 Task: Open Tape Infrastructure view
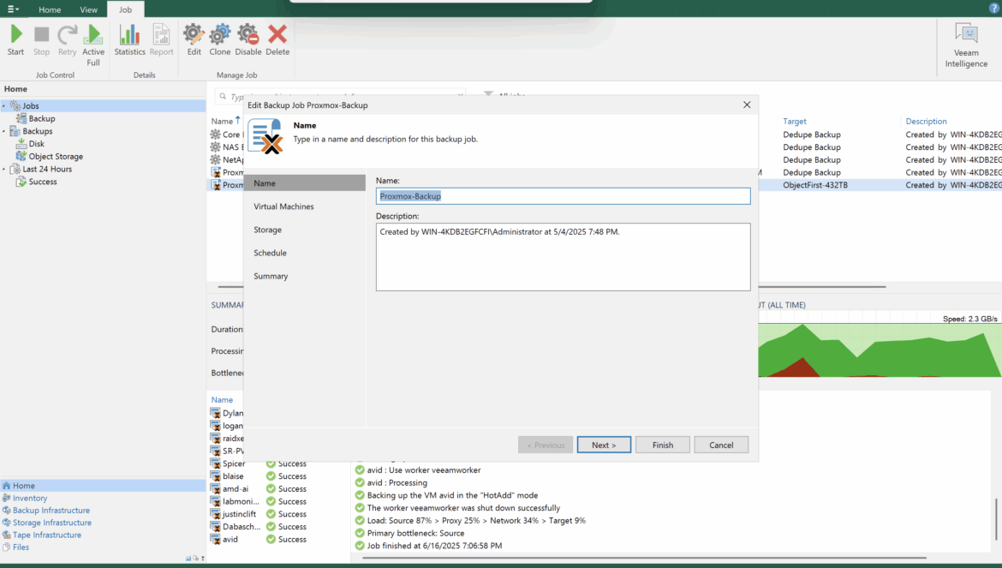(46, 535)
